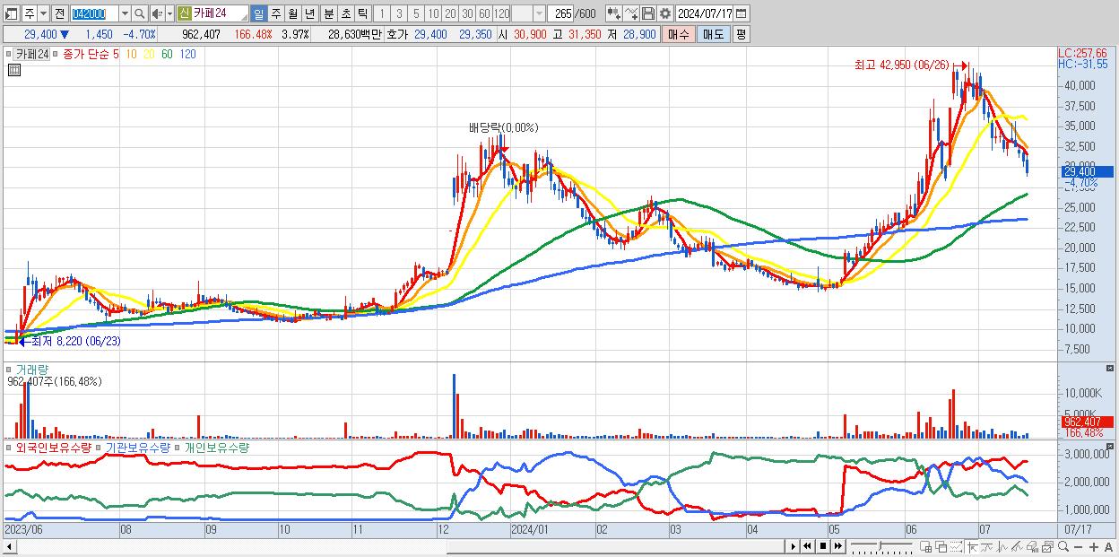
Task: Click the 전 button
Action: [59, 13]
